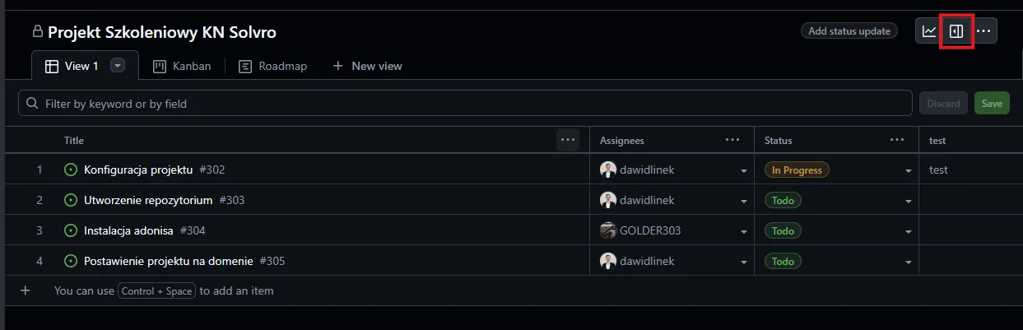Click the Assignees column options ellipsis

[x=732, y=140]
